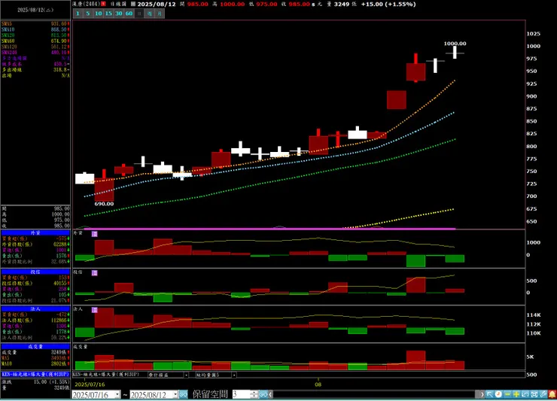Click the KEN template label in the left panel

coord(35,375)
